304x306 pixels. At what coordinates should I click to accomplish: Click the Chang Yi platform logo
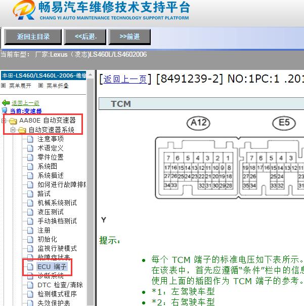(24, 10)
